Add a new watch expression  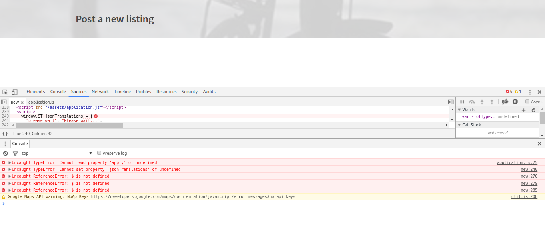point(524,110)
